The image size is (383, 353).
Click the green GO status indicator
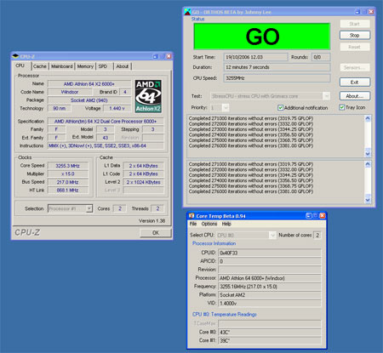(x=262, y=37)
